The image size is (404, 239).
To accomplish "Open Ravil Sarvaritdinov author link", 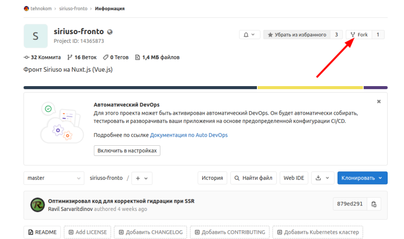I will [70, 209].
